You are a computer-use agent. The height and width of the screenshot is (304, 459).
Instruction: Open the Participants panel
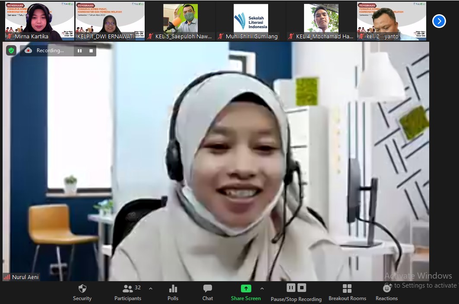point(128,292)
